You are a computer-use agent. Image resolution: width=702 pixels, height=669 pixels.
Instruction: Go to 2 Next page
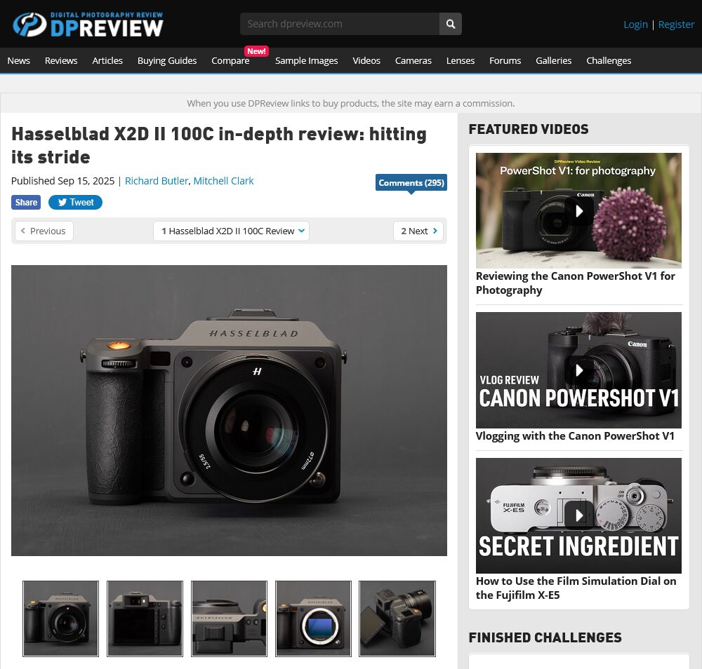[x=418, y=231]
